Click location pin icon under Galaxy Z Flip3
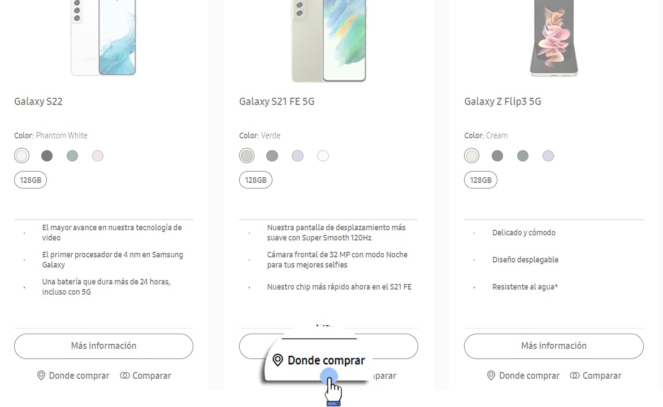Screen dimensions: 663x407 [491, 375]
